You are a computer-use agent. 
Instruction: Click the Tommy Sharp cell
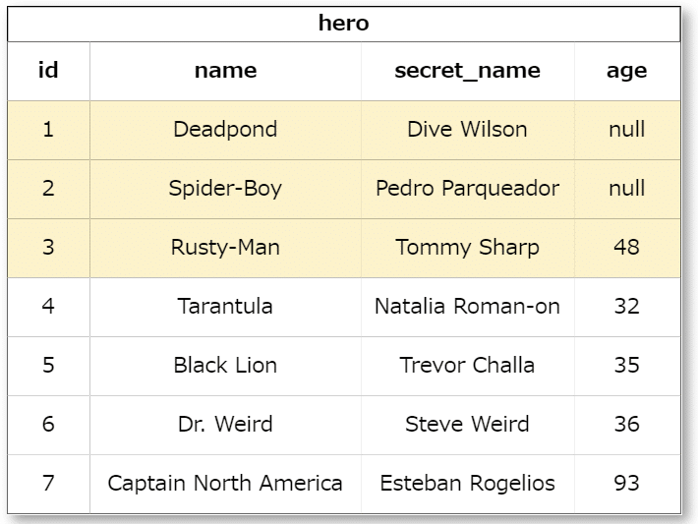tap(467, 247)
